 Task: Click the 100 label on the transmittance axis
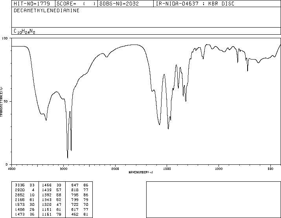[5, 38]
